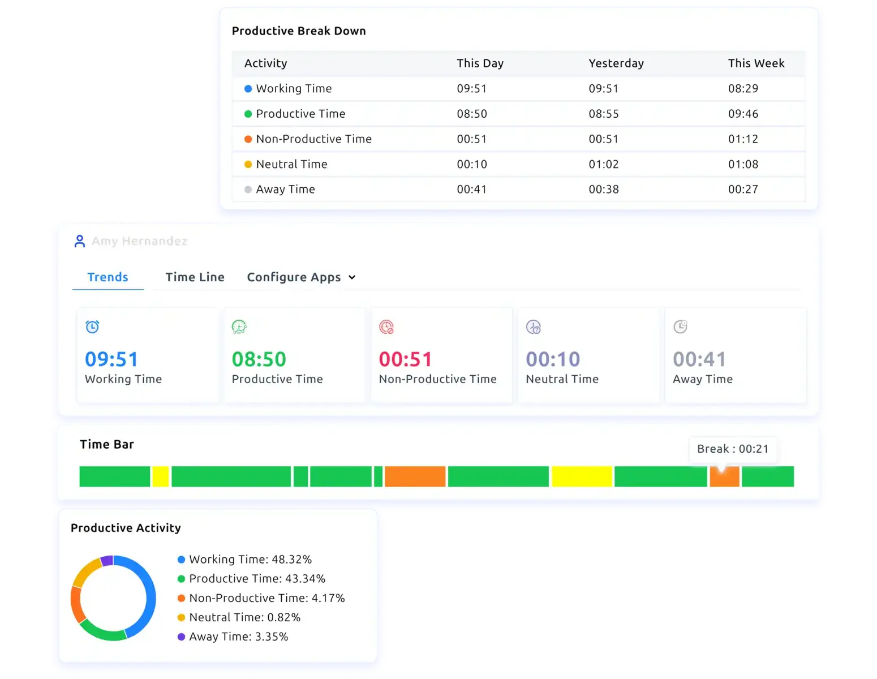Viewport: 877px width, 679px height.
Task: Select the Trends tab
Action: click(108, 277)
